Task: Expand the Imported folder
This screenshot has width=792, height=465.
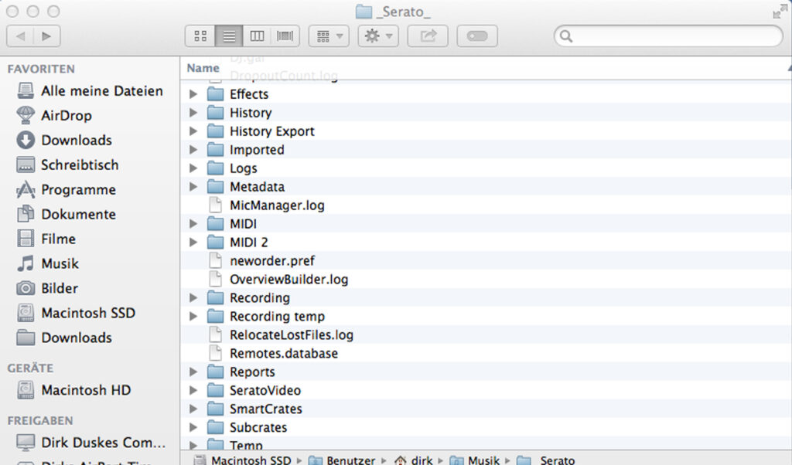Action: (x=193, y=150)
